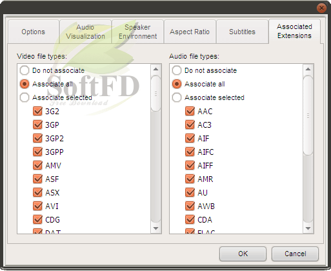
Task: Click the Cancel button
Action: pos(295,254)
